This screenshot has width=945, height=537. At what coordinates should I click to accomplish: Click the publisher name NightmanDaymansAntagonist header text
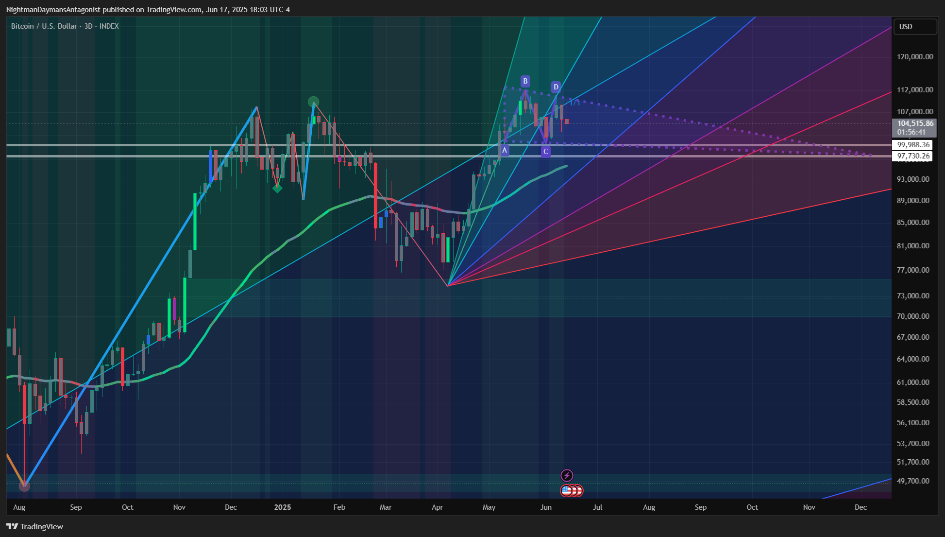[53, 10]
